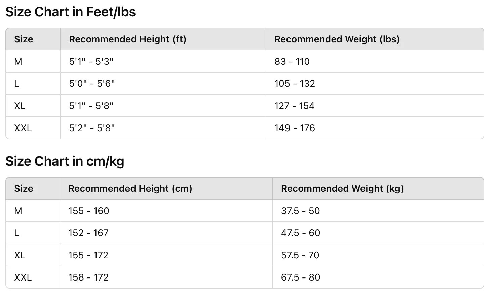The height and width of the screenshot is (296, 497).
Task: Click the "Size Chart in cm/kg" heading
Action: [65, 161]
